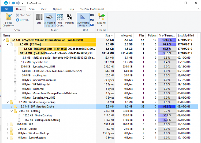Sort by the Folders column header

point(151,35)
